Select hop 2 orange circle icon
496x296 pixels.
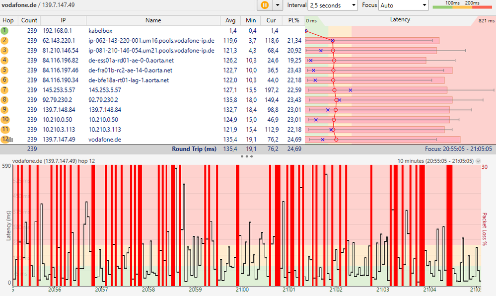coord(4,41)
